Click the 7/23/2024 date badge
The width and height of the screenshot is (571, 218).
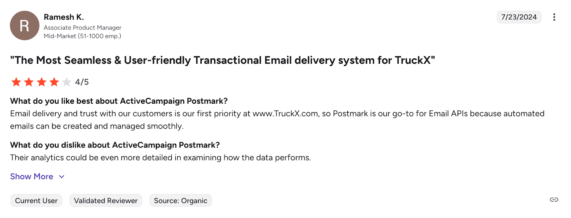pyautogui.click(x=519, y=17)
